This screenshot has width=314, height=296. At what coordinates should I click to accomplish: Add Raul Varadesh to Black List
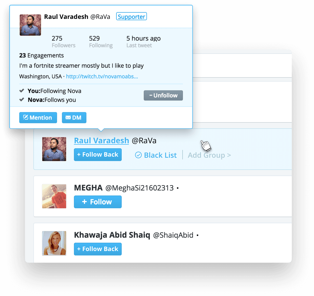pyautogui.click(x=156, y=155)
